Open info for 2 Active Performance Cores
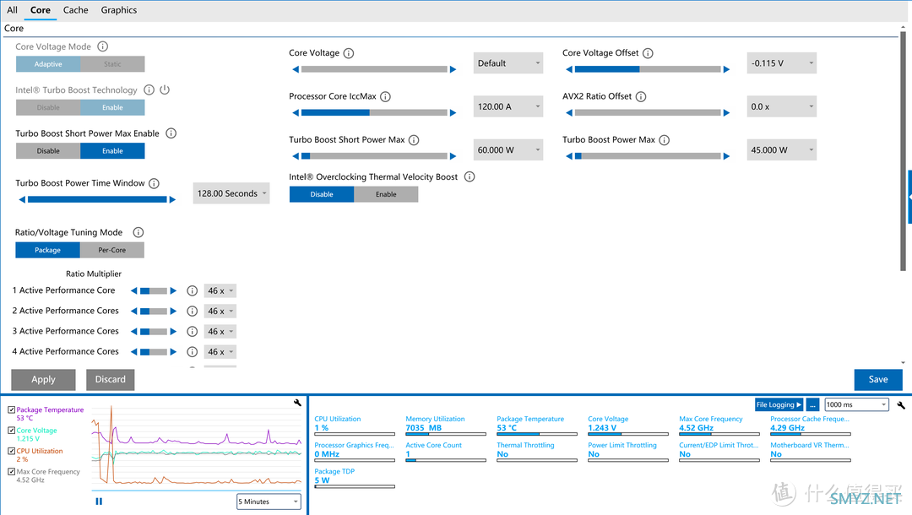This screenshot has width=912, height=515. (x=192, y=311)
